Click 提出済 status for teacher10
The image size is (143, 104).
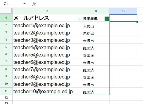[x=96, y=91]
